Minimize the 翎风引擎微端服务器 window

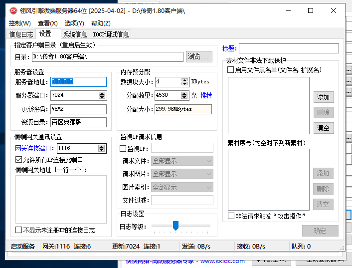point(288,10)
